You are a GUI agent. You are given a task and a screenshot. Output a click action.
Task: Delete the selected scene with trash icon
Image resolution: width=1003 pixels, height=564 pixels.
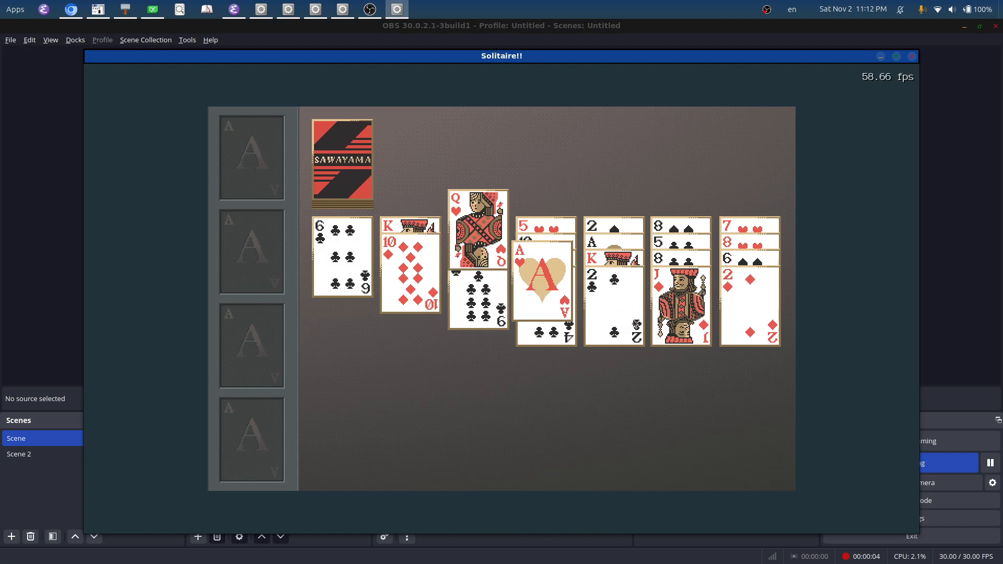tap(30, 536)
